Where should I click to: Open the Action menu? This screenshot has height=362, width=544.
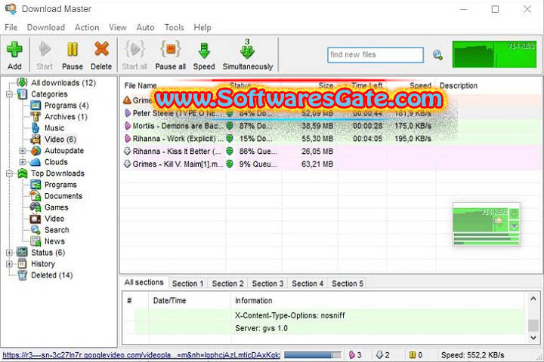click(x=87, y=27)
